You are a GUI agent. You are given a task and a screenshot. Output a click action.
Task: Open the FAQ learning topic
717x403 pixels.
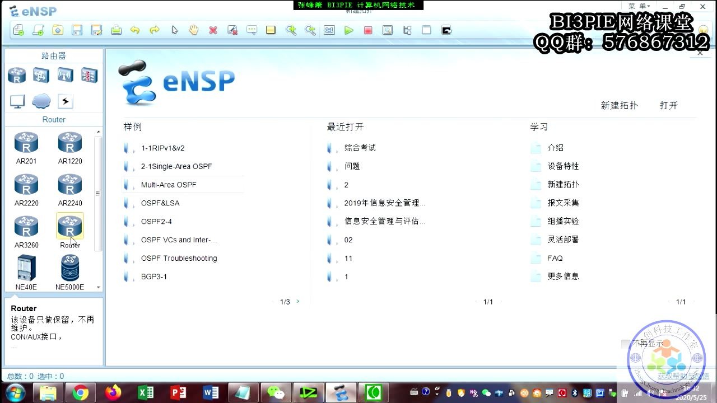(555, 258)
